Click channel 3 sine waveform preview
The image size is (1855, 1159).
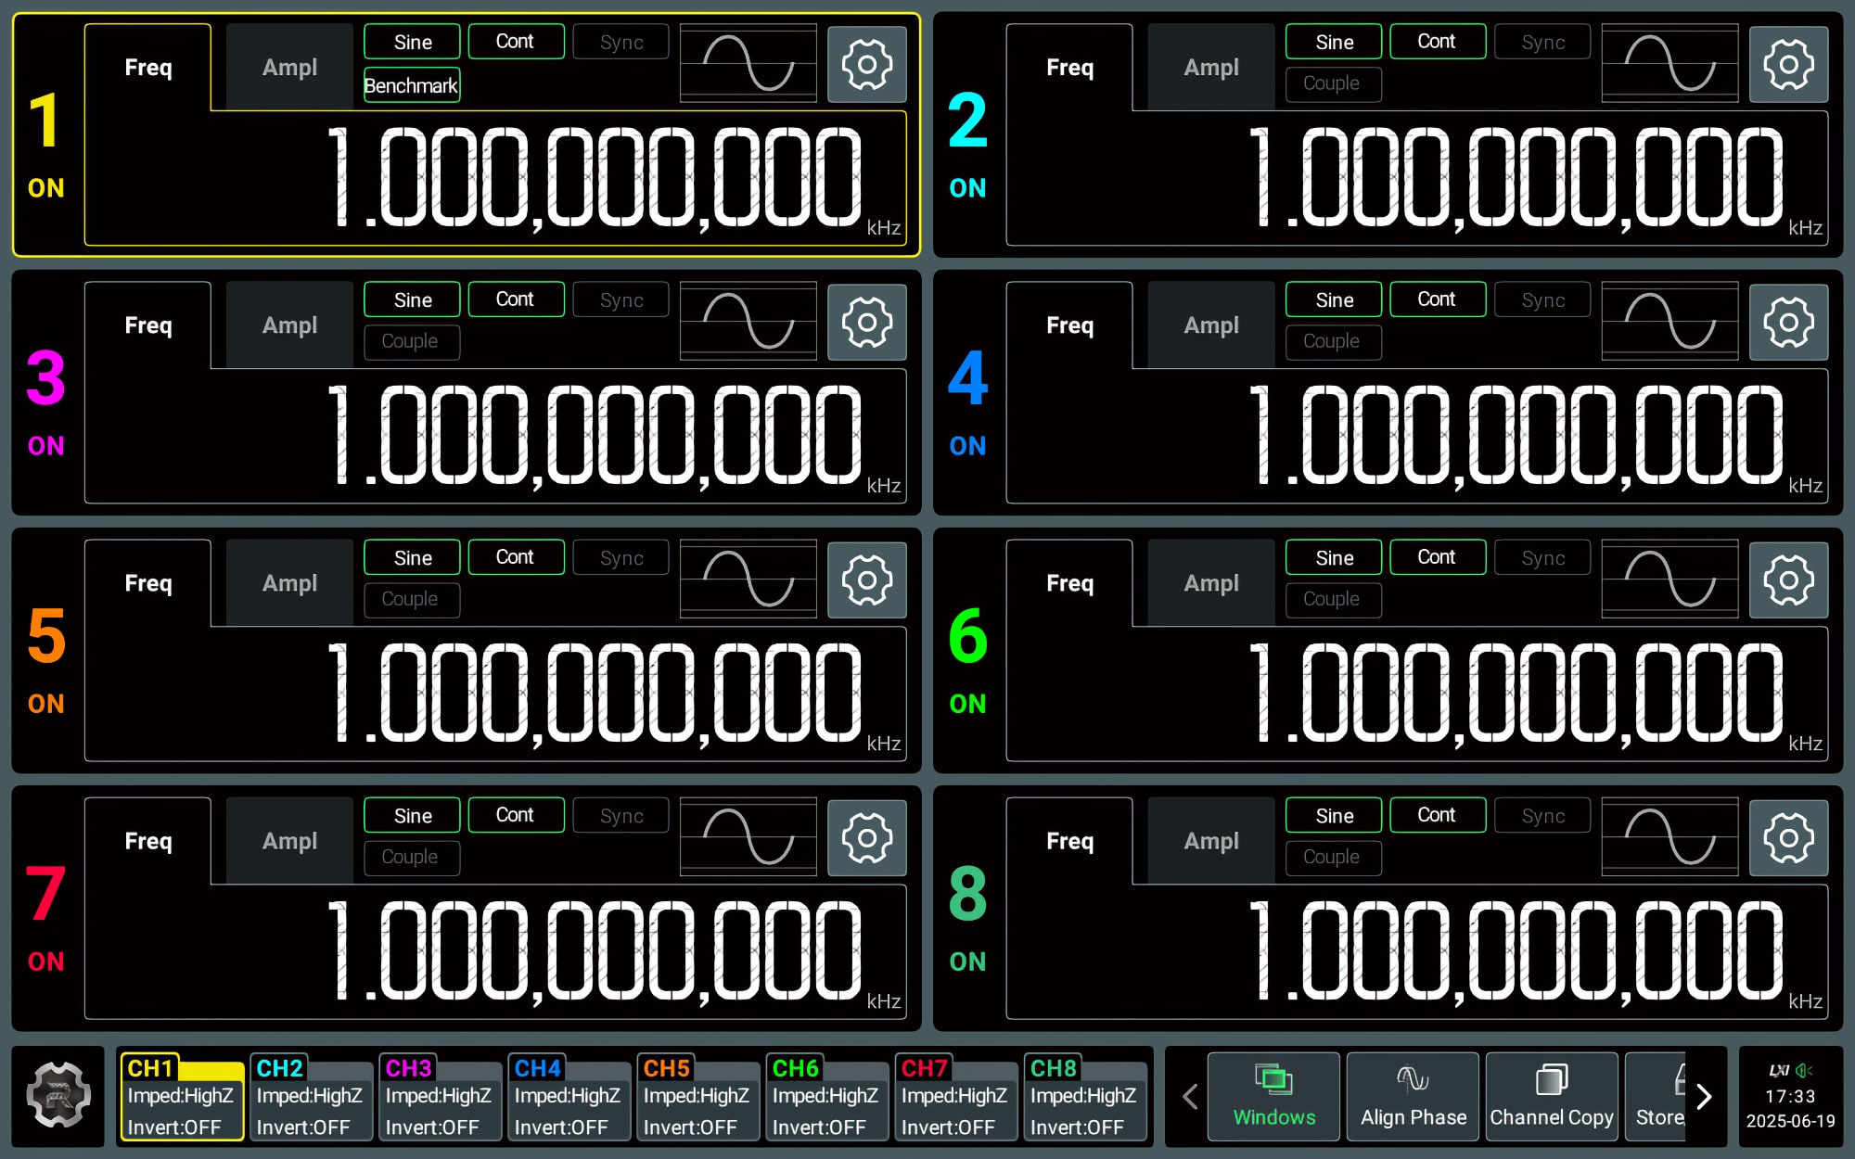tap(748, 321)
